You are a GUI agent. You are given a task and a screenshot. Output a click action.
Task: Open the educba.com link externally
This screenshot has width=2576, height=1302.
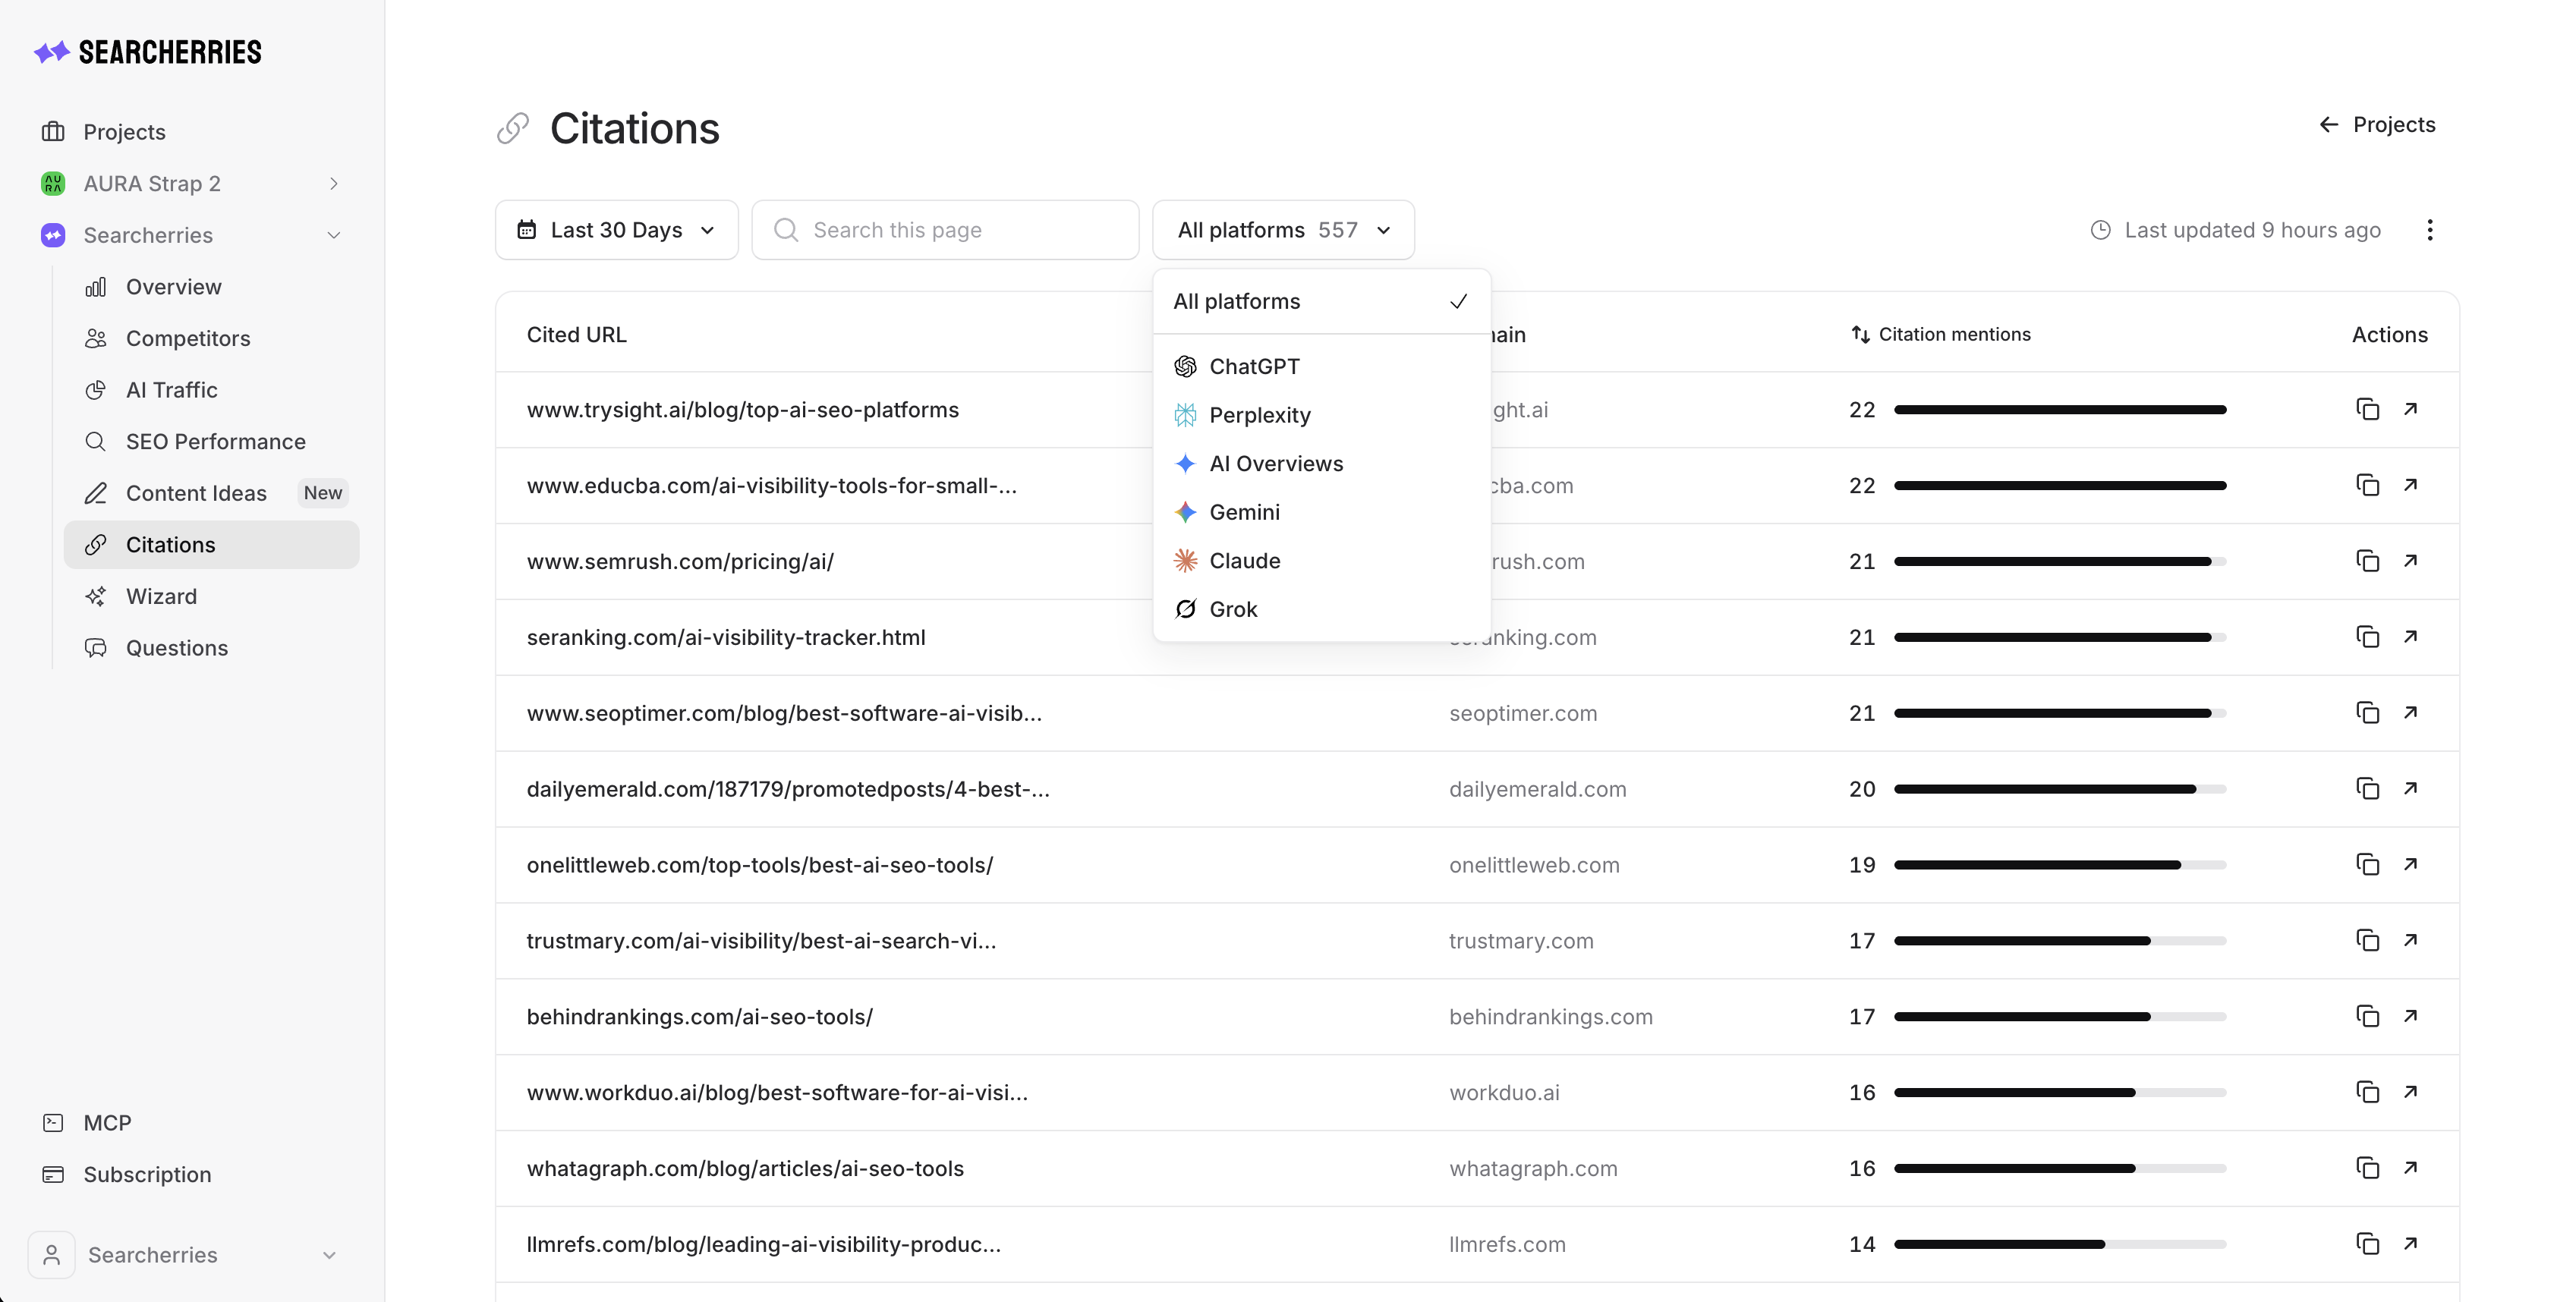click(2411, 485)
